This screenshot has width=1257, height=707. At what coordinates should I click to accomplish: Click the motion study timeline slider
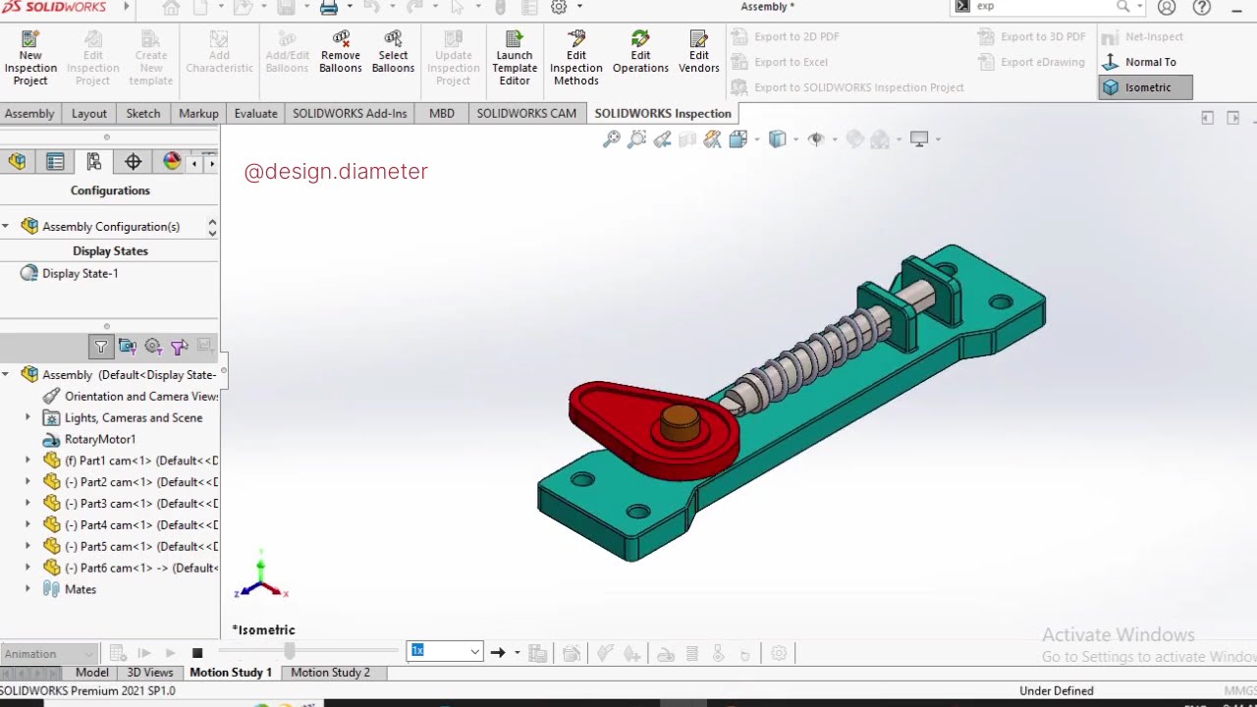(x=289, y=651)
